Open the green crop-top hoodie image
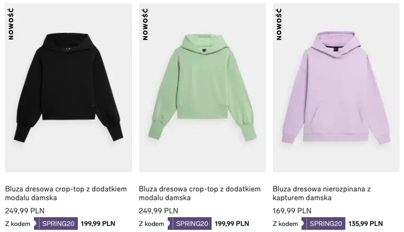Image resolution: width=404 pixels, height=232 pixels. click(x=202, y=88)
